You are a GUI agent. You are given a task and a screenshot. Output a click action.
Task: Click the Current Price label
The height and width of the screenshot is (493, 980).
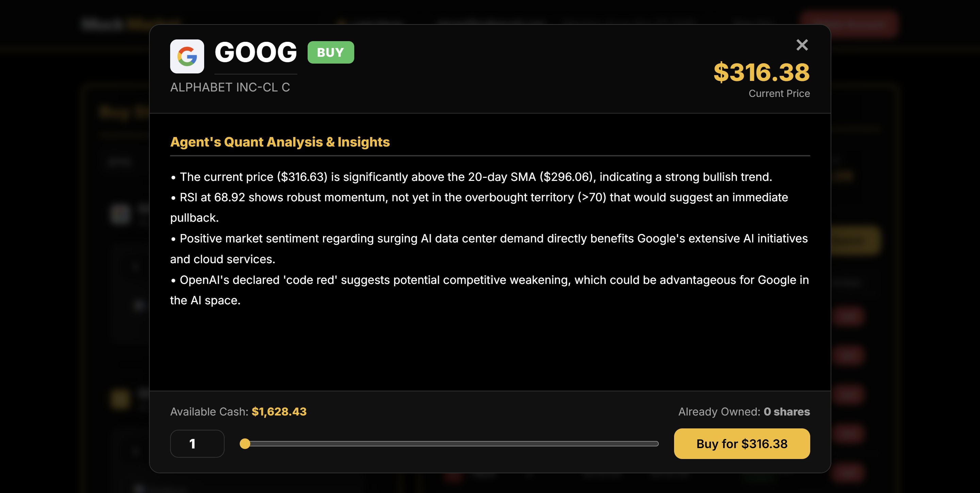click(779, 93)
